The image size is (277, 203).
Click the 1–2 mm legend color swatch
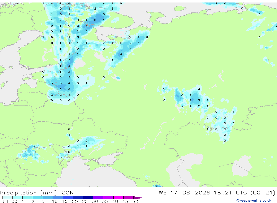click(28, 197)
